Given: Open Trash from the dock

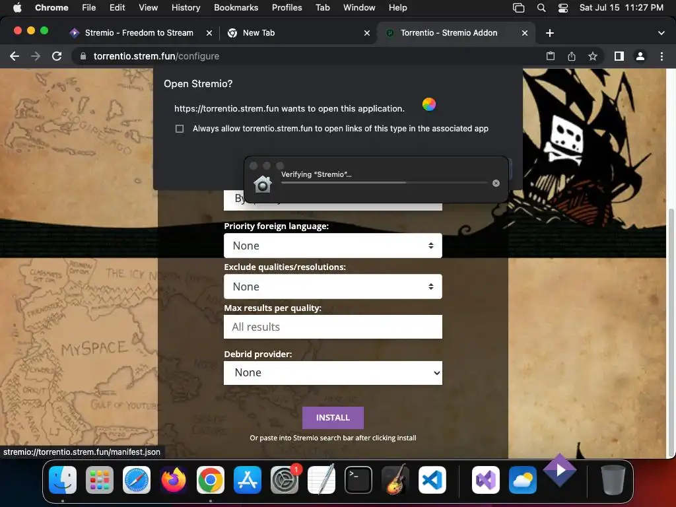Looking at the screenshot, I should [x=613, y=480].
